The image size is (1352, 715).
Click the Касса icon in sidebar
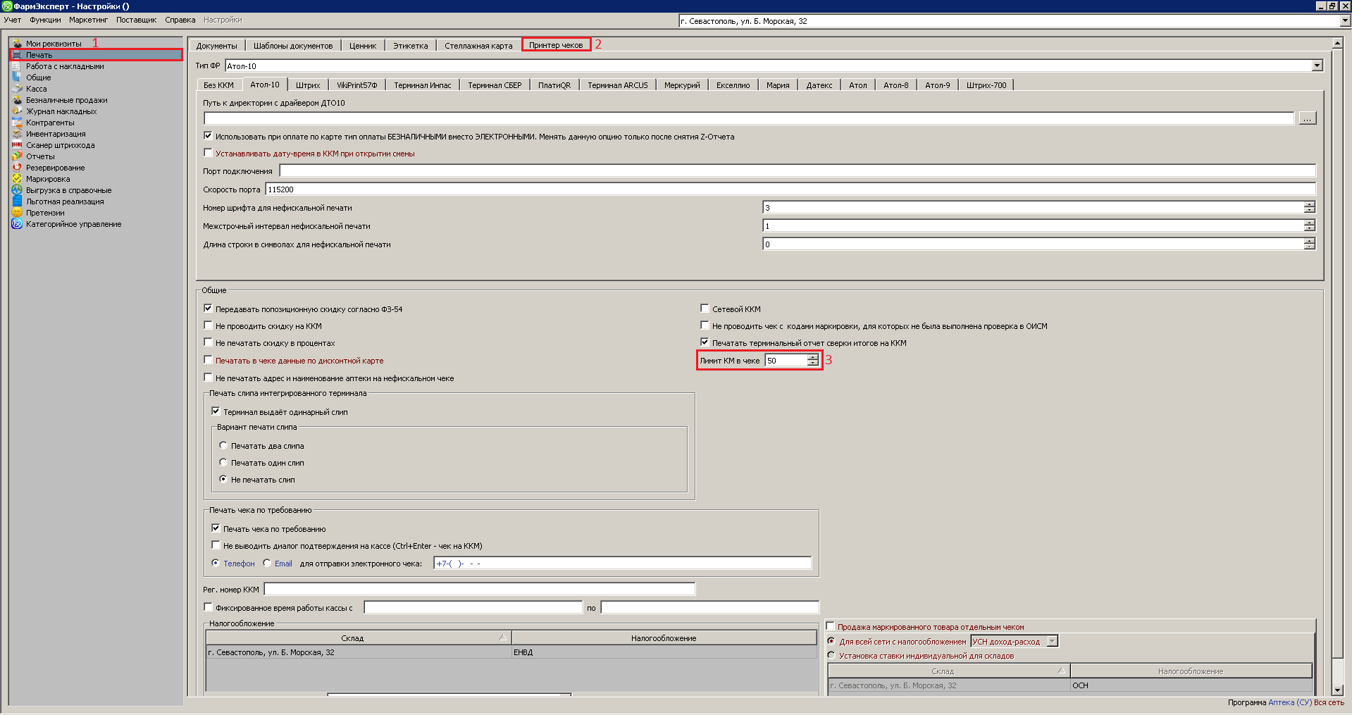(x=17, y=89)
